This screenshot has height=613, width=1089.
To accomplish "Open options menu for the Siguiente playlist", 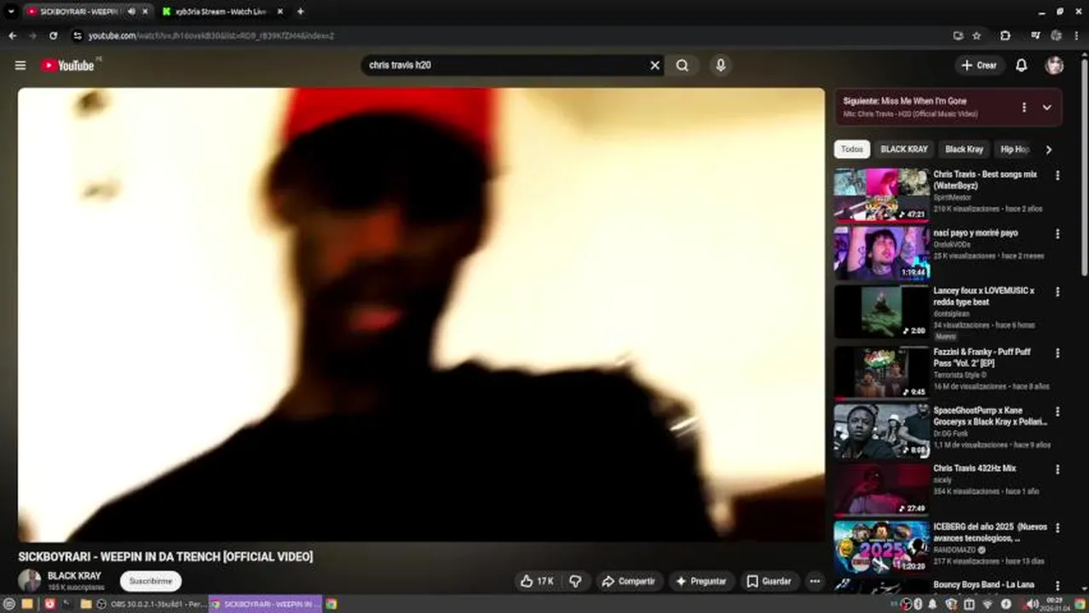I will point(1023,107).
